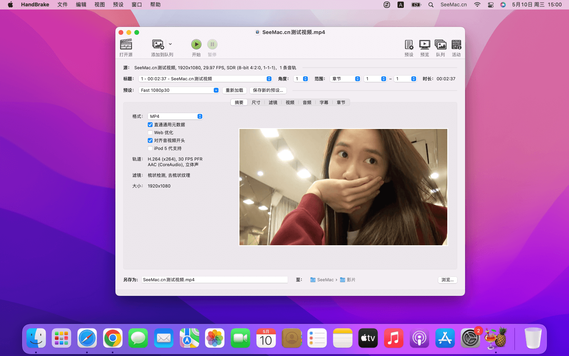Switch to the 音频 audio tab
This screenshot has width=569, height=356.
pyautogui.click(x=307, y=102)
